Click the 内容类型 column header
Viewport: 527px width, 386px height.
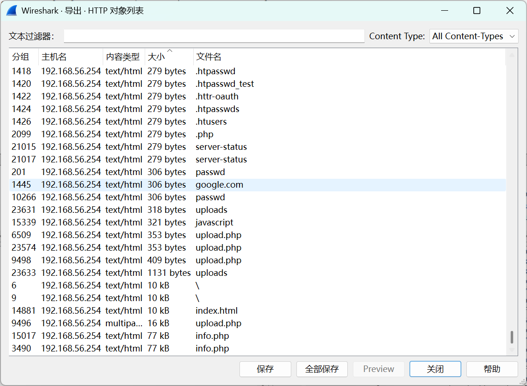coord(123,57)
